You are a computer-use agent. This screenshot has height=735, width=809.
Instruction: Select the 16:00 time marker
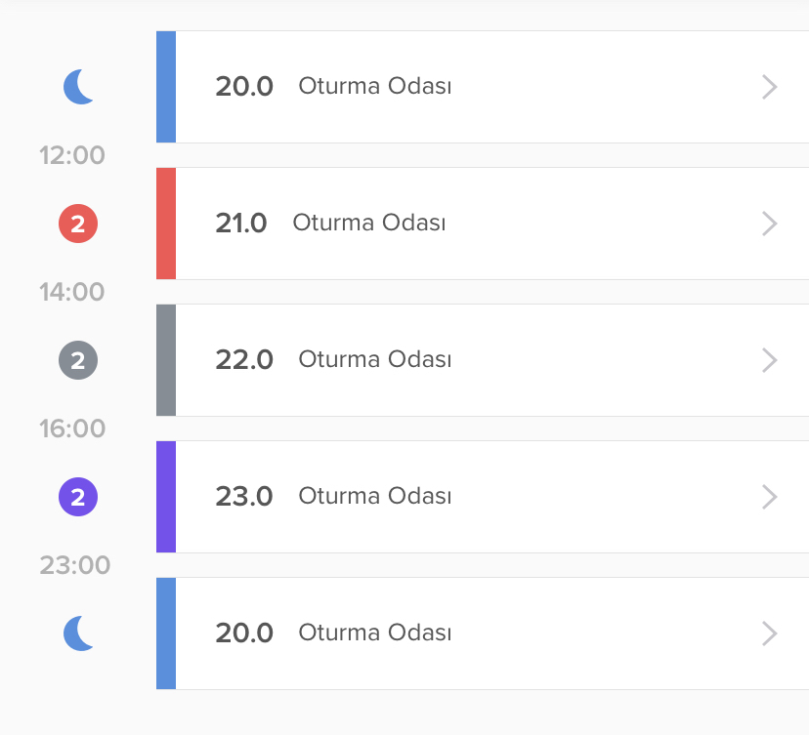point(72,429)
